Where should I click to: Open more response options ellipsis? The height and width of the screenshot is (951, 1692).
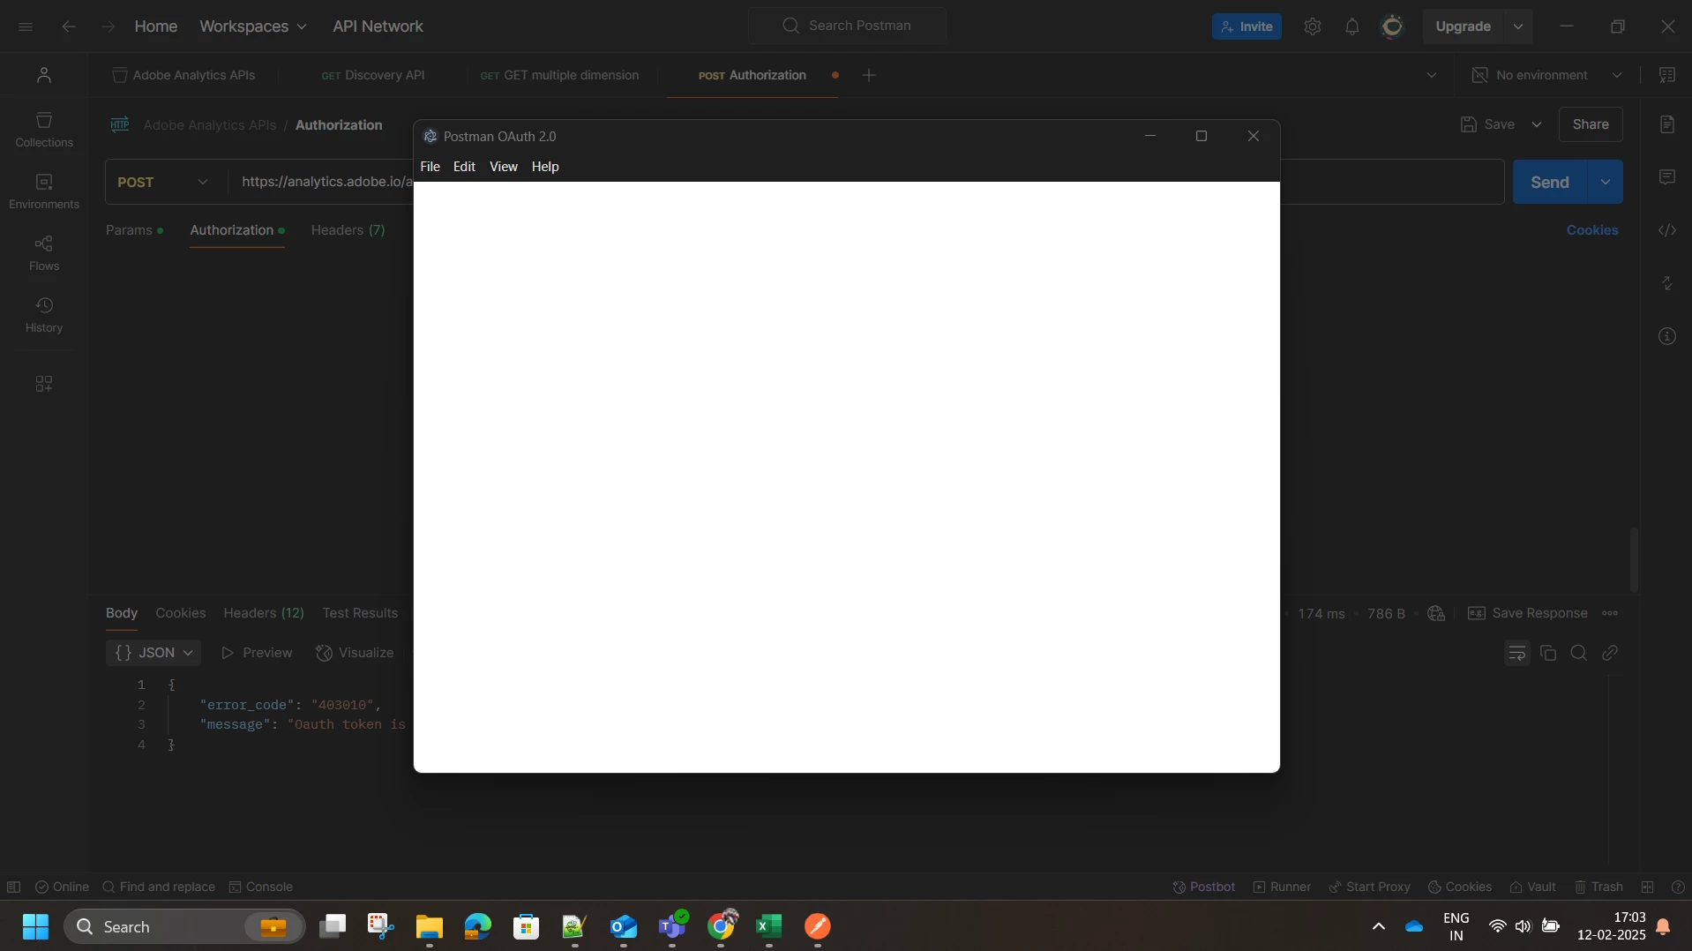(1610, 613)
